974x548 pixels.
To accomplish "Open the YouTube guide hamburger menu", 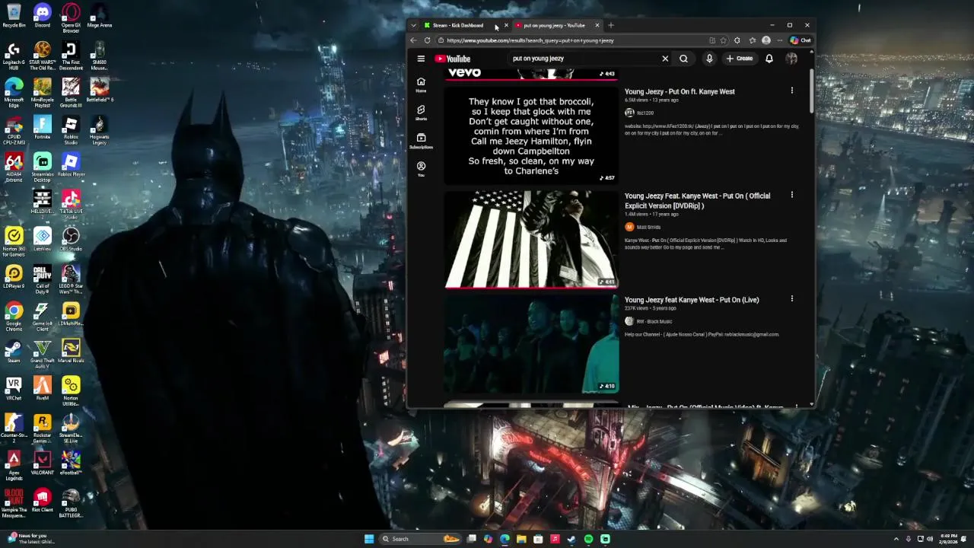I will point(421,59).
